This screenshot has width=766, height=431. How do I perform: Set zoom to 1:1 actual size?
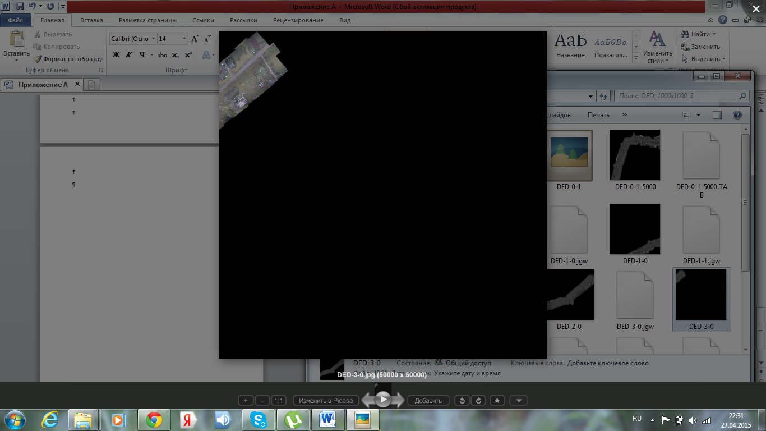(279, 401)
